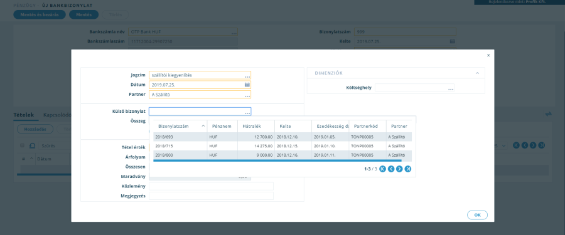Open the Külső bizonylat lookup ellipsis

point(247,113)
